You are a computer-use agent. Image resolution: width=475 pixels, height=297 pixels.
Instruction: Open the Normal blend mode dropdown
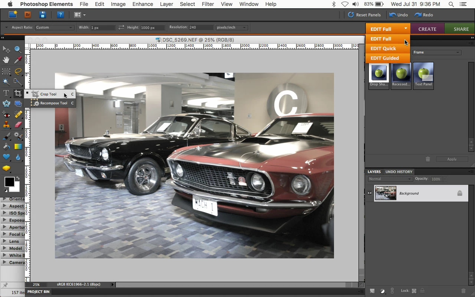(x=390, y=179)
